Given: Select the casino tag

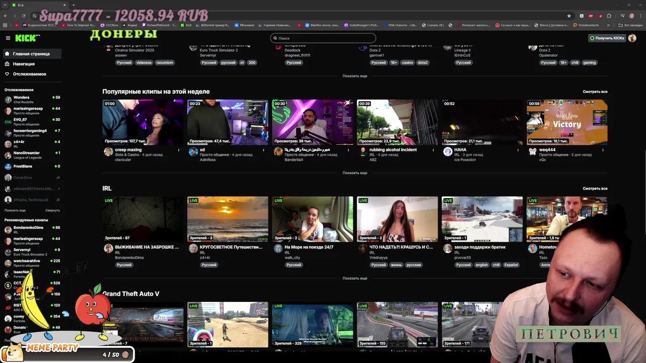Looking at the screenshot, I should pyautogui.click(x=407, y=63).
